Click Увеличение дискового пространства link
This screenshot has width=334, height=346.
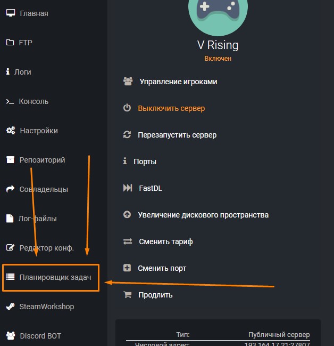coord(203,215)
